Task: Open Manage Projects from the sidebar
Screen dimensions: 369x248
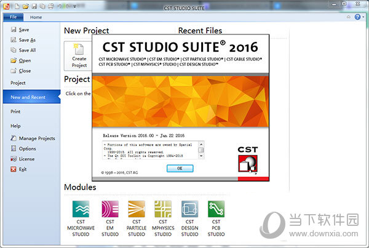Action: (x=33, y=138)
